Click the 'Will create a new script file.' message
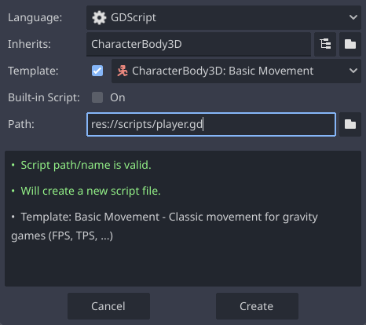Image resolution: width=366 pixels, height=325 pixels. click(90, 191)
